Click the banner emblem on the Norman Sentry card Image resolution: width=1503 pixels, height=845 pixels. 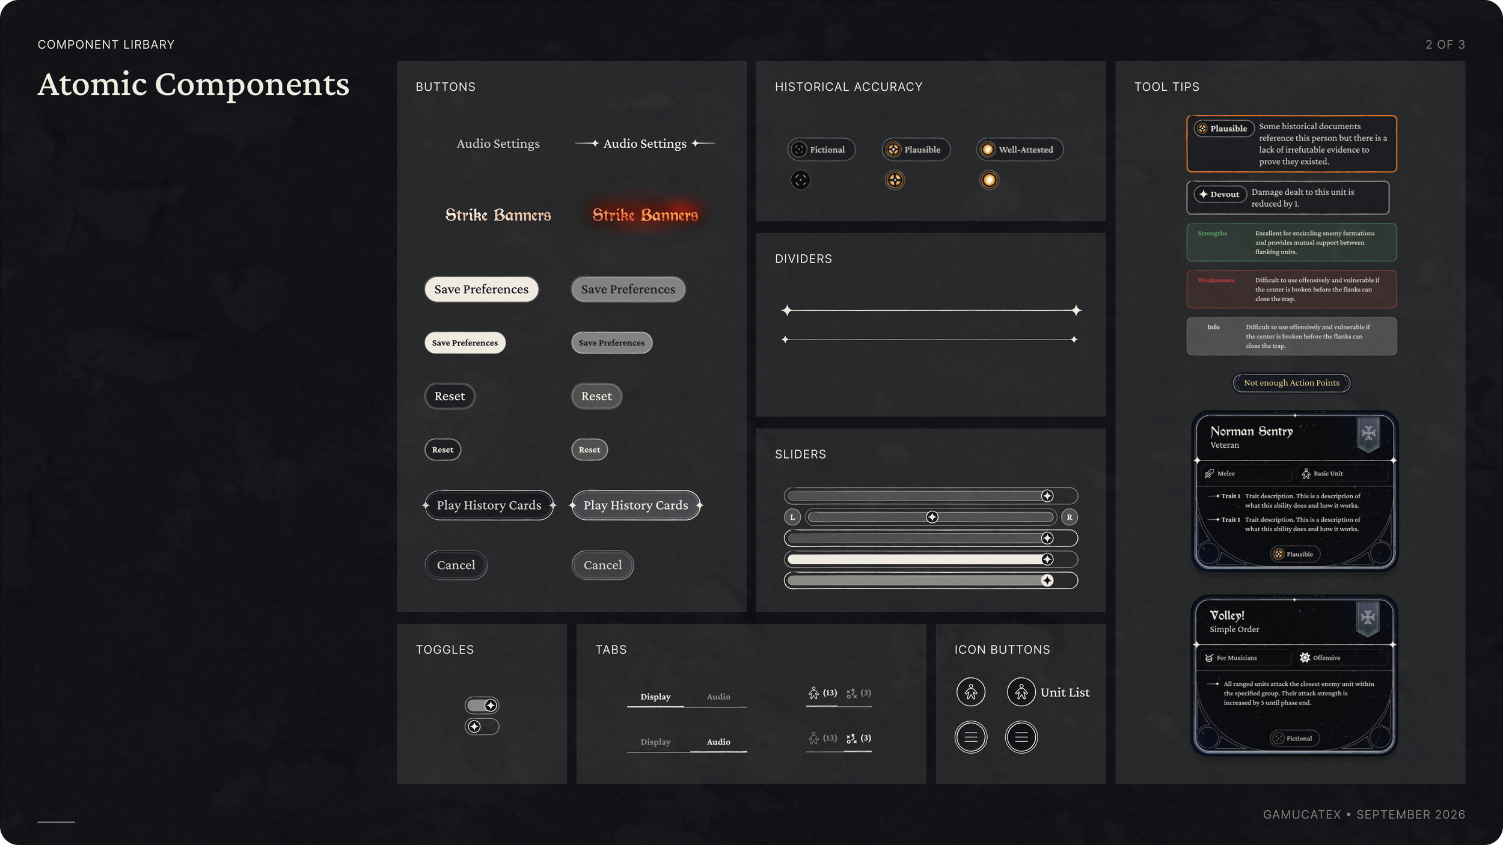coord(1369,433)
